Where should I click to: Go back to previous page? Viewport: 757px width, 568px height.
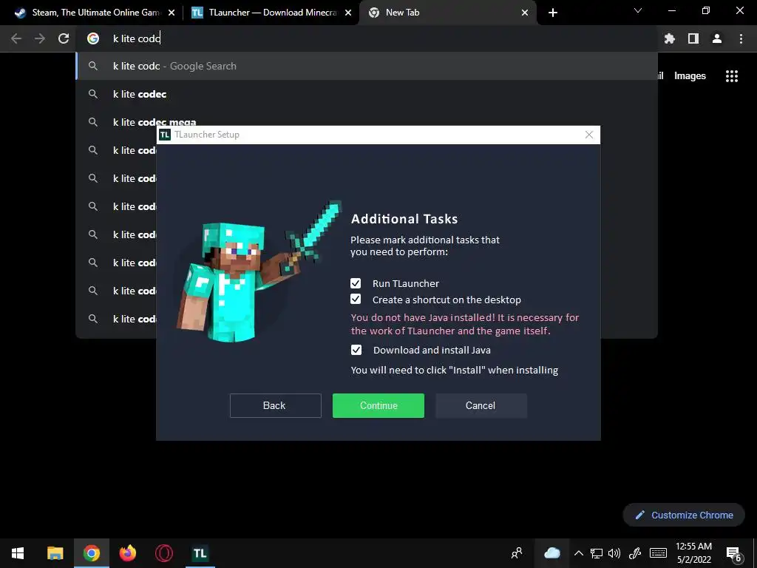pyautogui.click(x=16, y=38)
